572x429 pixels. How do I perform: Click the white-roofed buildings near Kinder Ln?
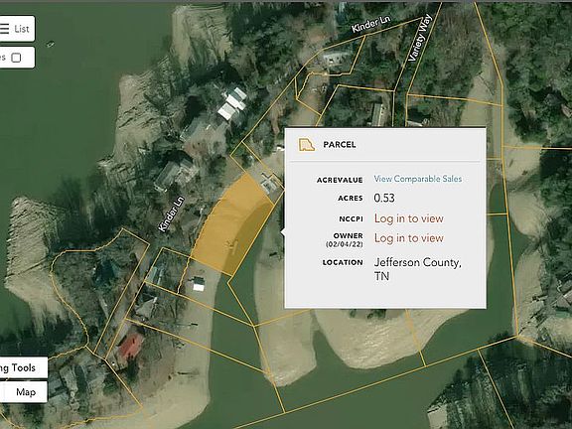coord(232,103)
